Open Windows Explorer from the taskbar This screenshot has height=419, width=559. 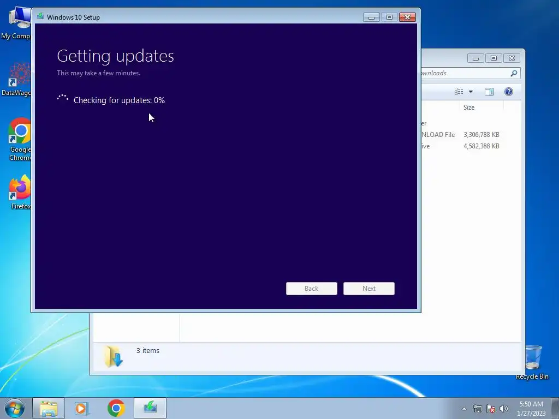(49, 408)
